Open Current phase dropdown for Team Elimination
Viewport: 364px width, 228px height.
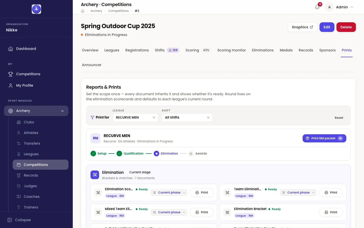coord(298,193)
